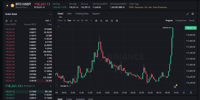Expand the chart to fullscreen
The width and height of the screenshot is (200, 100).
(x=187, y=14)
